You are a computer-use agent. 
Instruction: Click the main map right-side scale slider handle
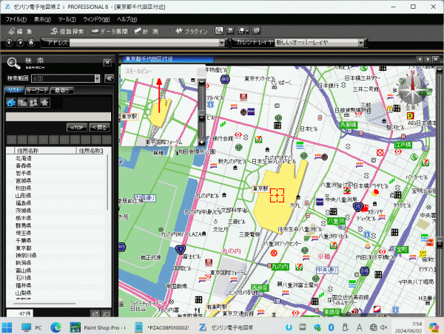pyautogui.click(x=439, y=242)
